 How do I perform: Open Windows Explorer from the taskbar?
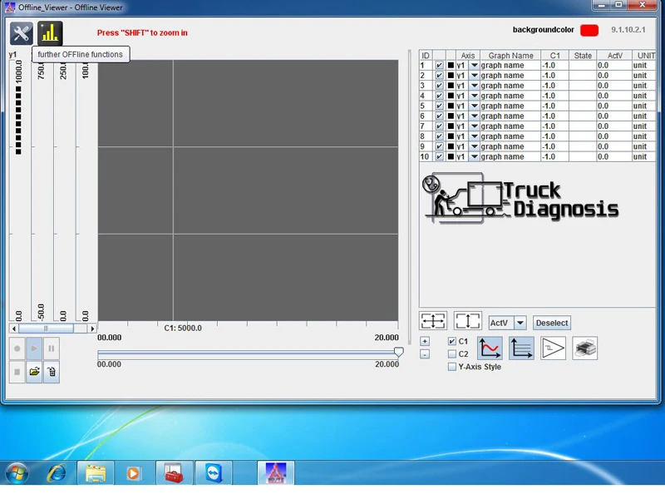click(x=96, y=472)
